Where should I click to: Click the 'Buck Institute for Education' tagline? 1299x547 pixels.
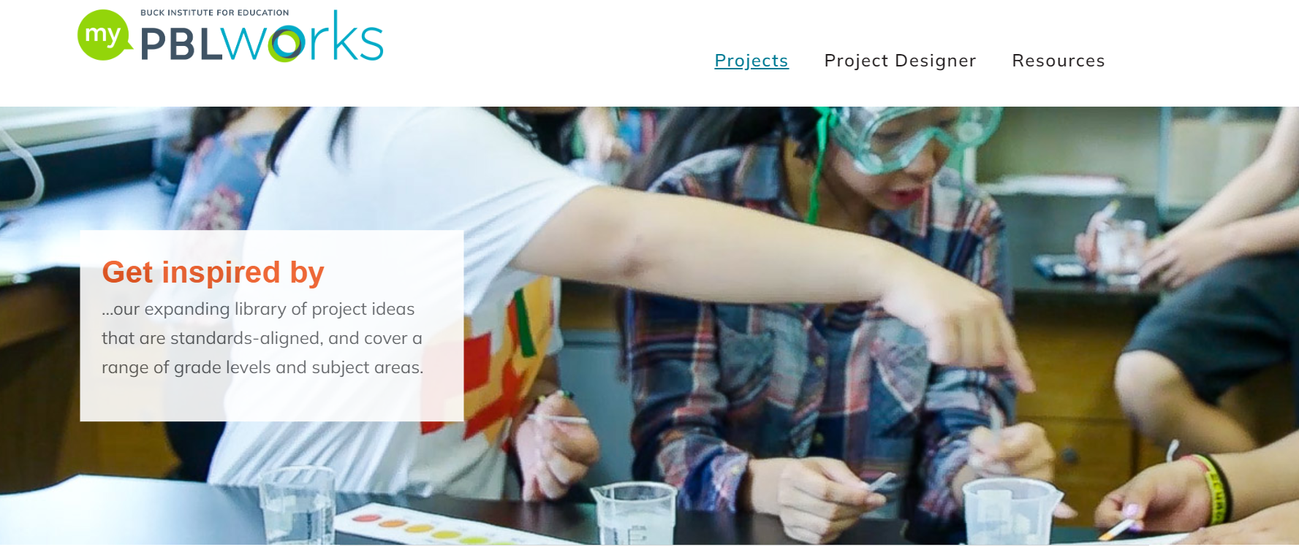[x=214, y=12]
